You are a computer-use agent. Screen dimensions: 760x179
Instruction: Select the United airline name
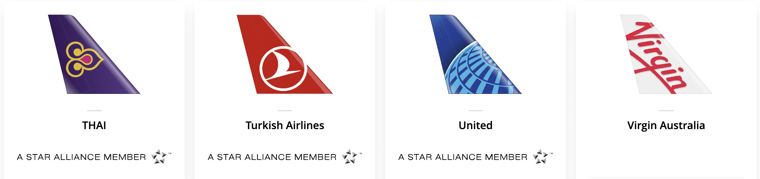pyautogui.click(x=475, y=125)
